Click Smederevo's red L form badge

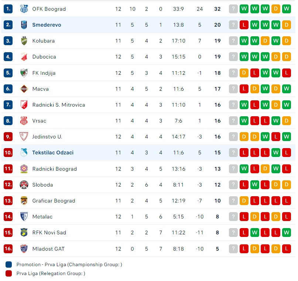tap(244, 25)
